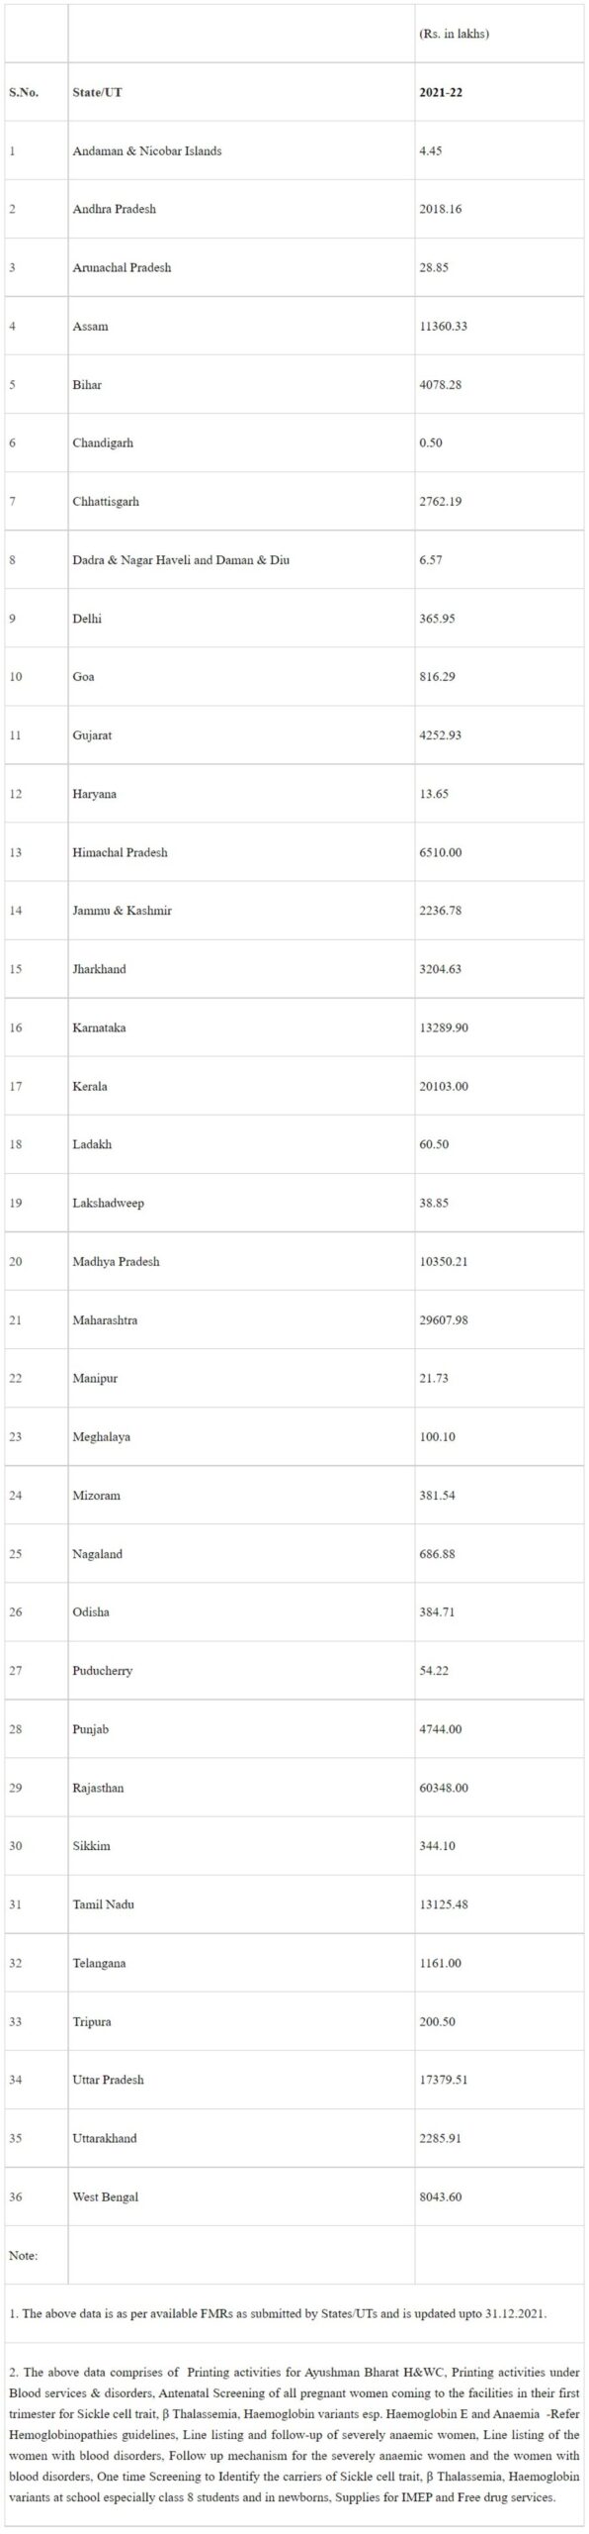Select the Tamil Nadu row name
Image resolution: width=589 pixels, height=2534 pixels.
pyautogui.click(x=104, y=1904)
